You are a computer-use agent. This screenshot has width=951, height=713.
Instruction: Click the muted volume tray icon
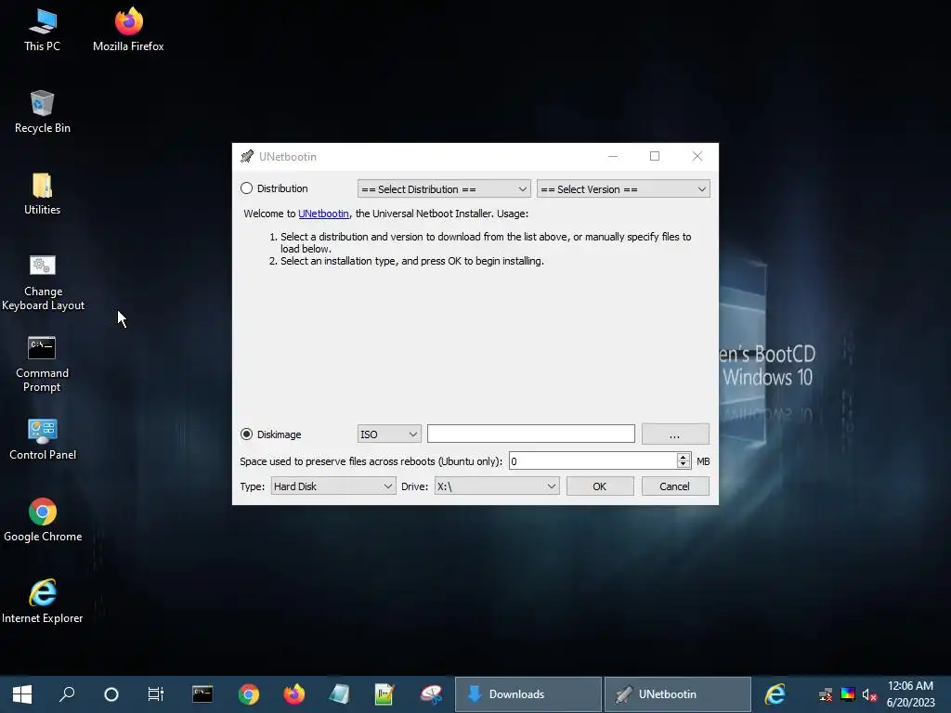[x=869, y=694]
